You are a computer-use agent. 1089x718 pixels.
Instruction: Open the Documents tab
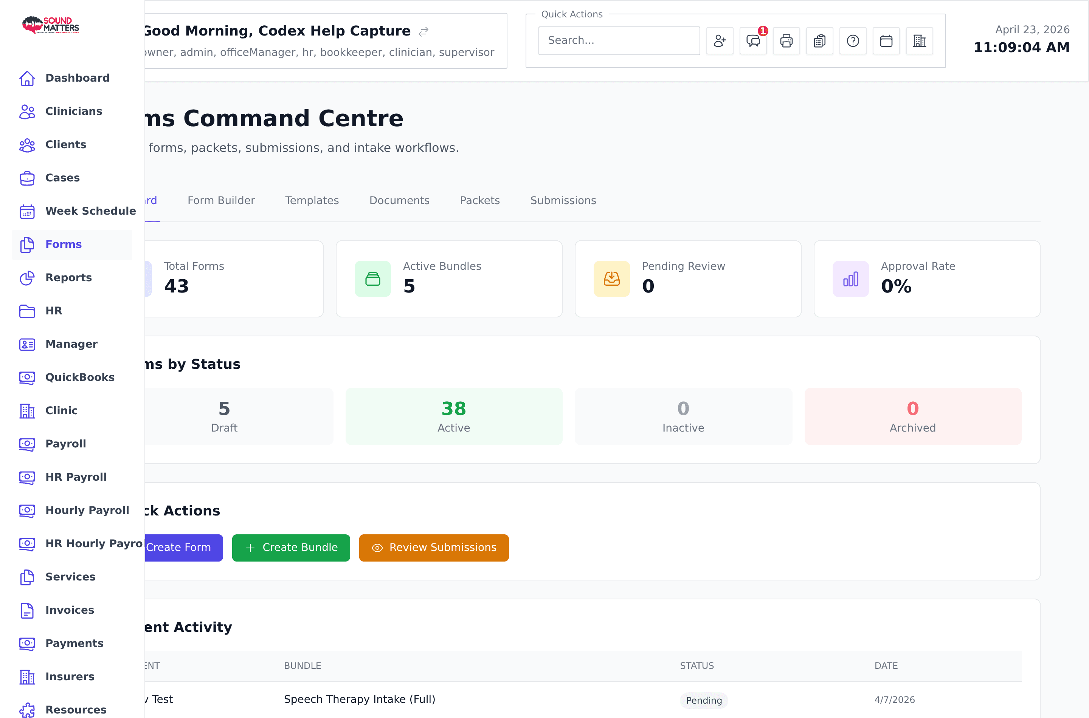400,201
